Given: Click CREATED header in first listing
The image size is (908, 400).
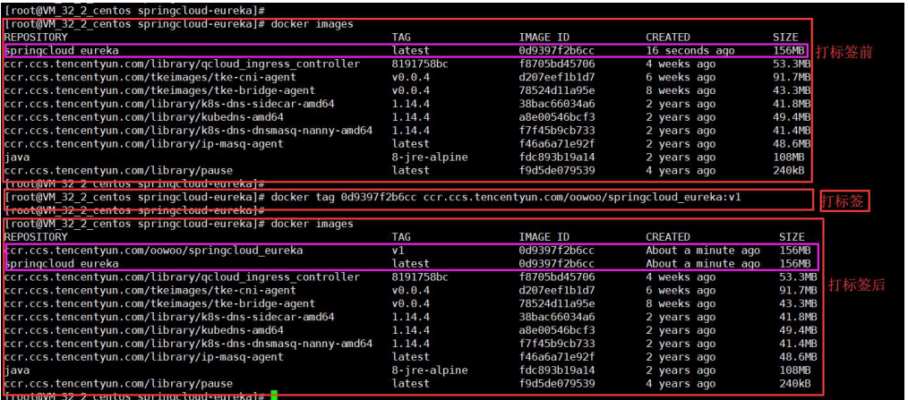Looking at the screenshot, I should point(668,37).
